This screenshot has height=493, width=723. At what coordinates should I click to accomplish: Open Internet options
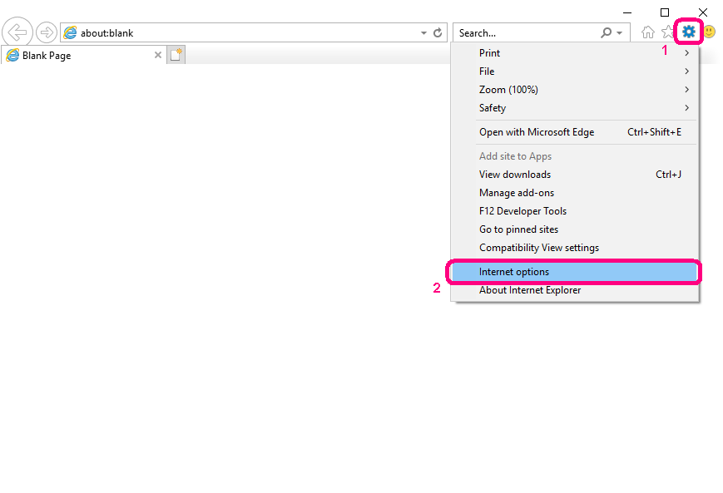575,272
